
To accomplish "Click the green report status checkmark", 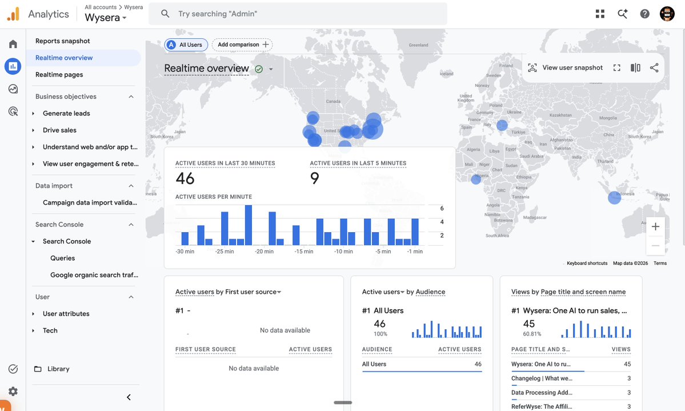I will tap(259, 69).
